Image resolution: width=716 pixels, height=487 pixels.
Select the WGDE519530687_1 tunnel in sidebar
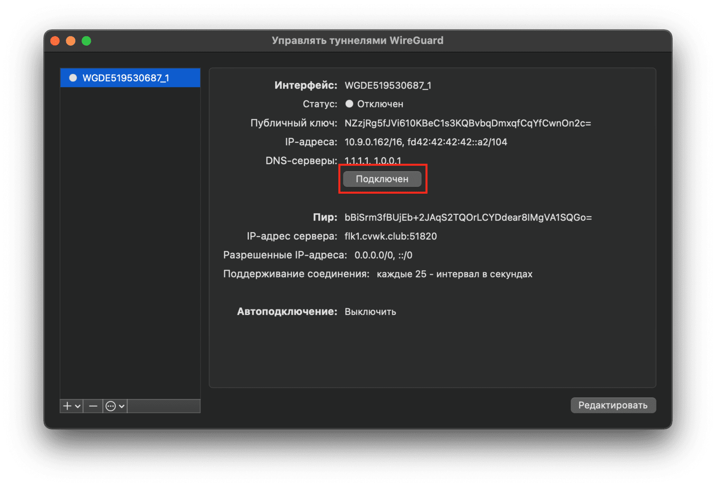click(x=126, y=78)
